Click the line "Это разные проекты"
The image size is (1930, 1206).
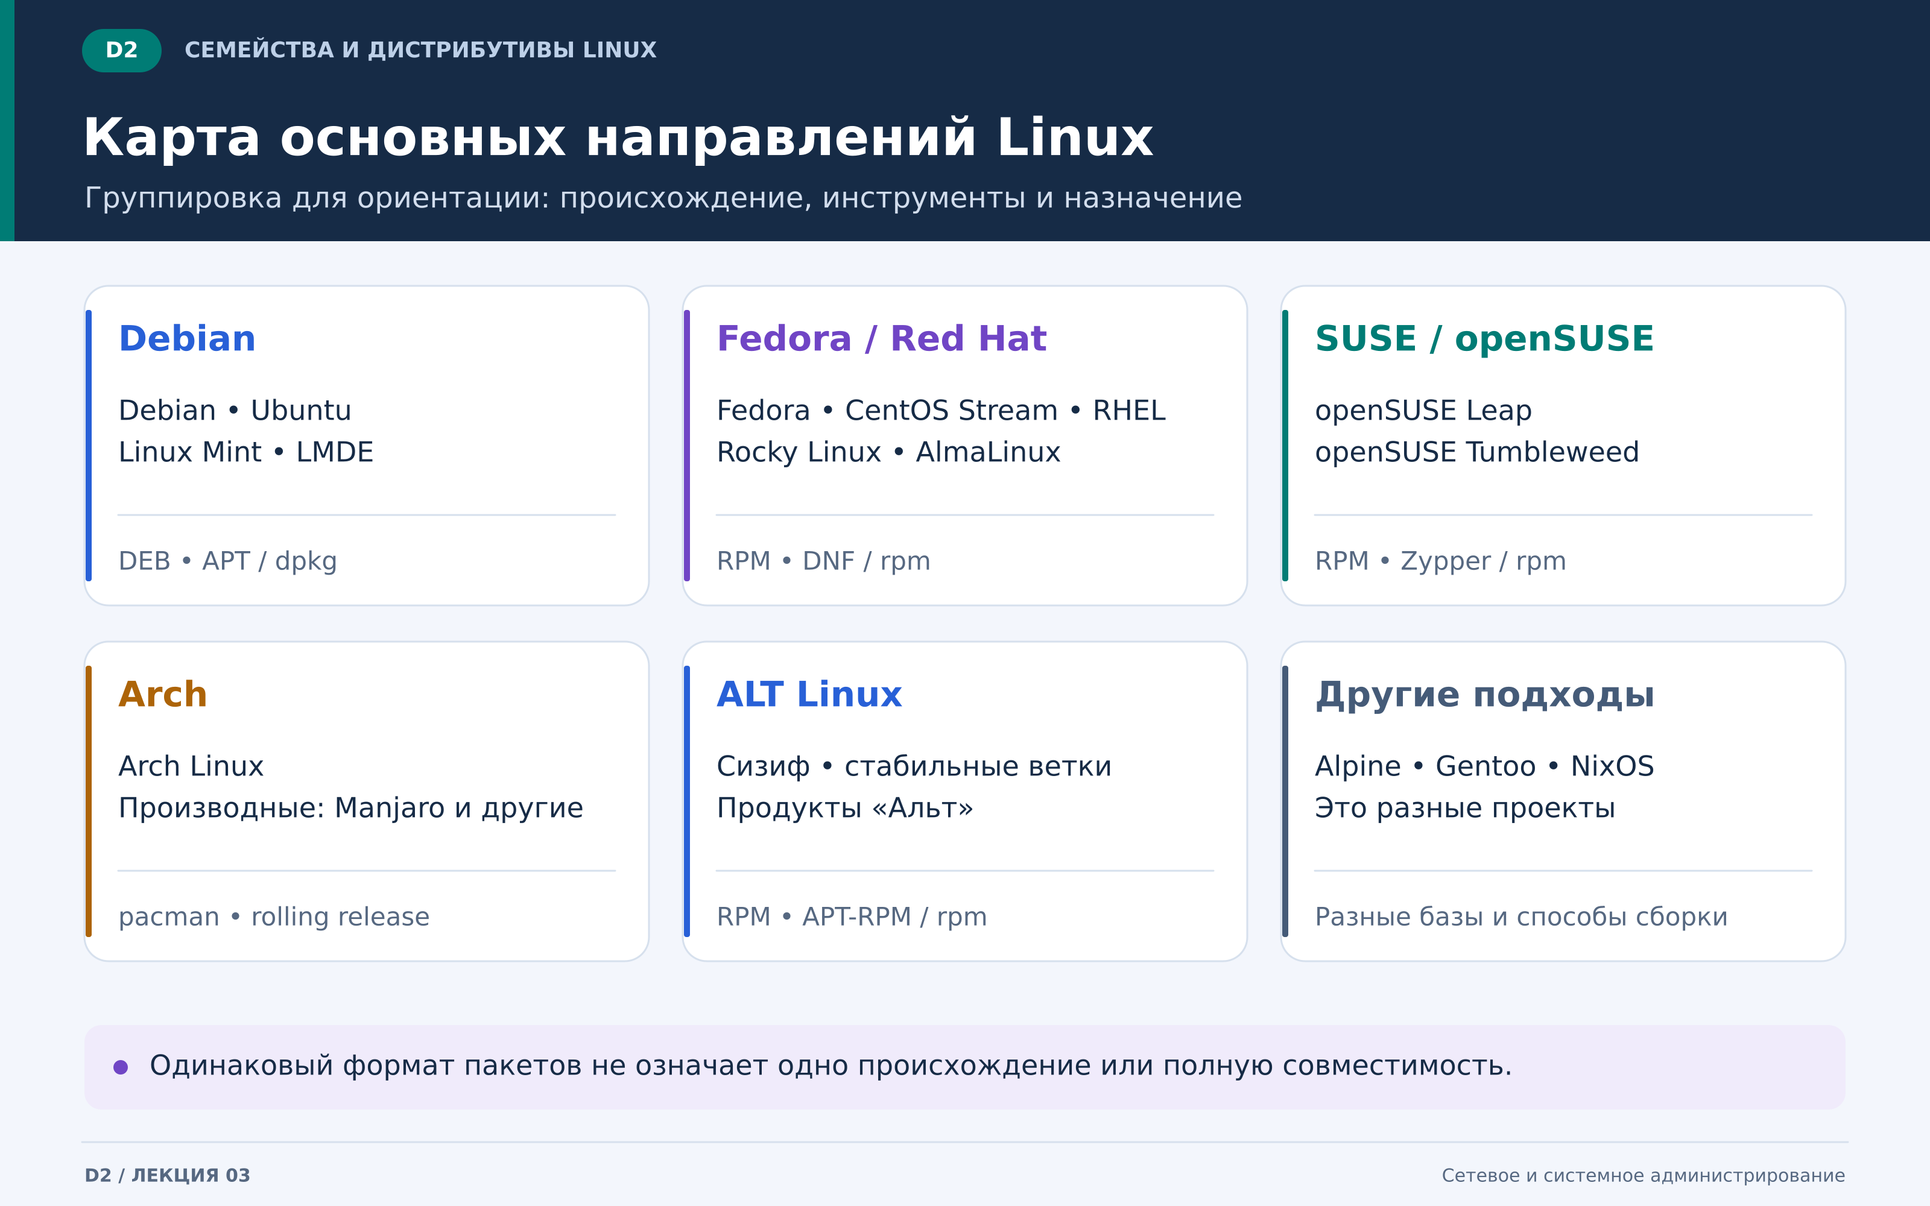pos(1464,808)
